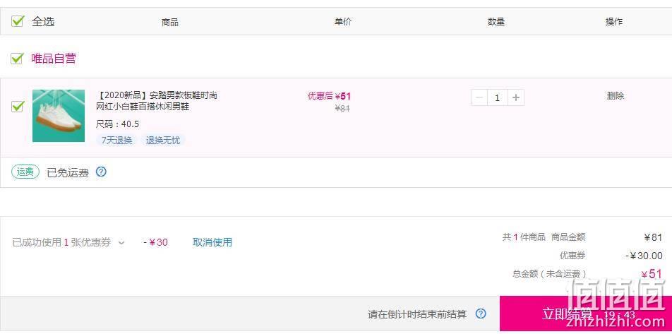
Task: Click the countdown checkout help icon
Action: coord(481,314)
